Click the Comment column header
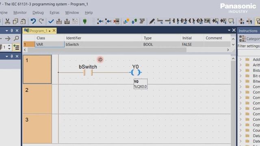260x146 pixels. [x=217, y=38]
